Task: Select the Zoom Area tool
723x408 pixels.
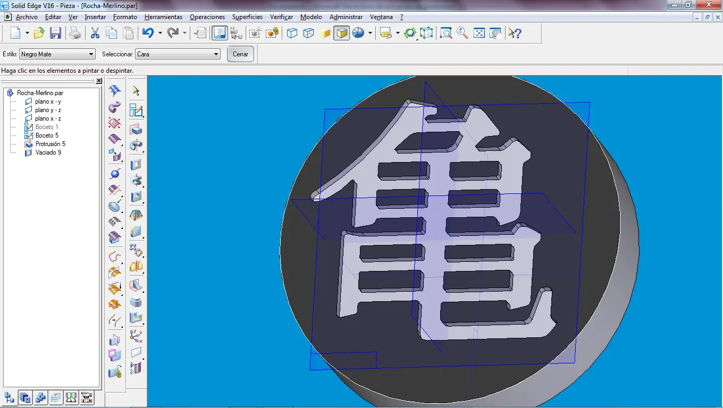Action: 446,33
